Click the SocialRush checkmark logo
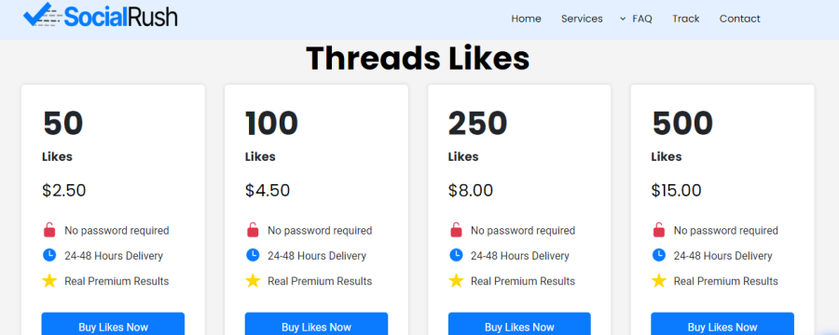This screenshot has width=839, height=335. pos(100,16)
